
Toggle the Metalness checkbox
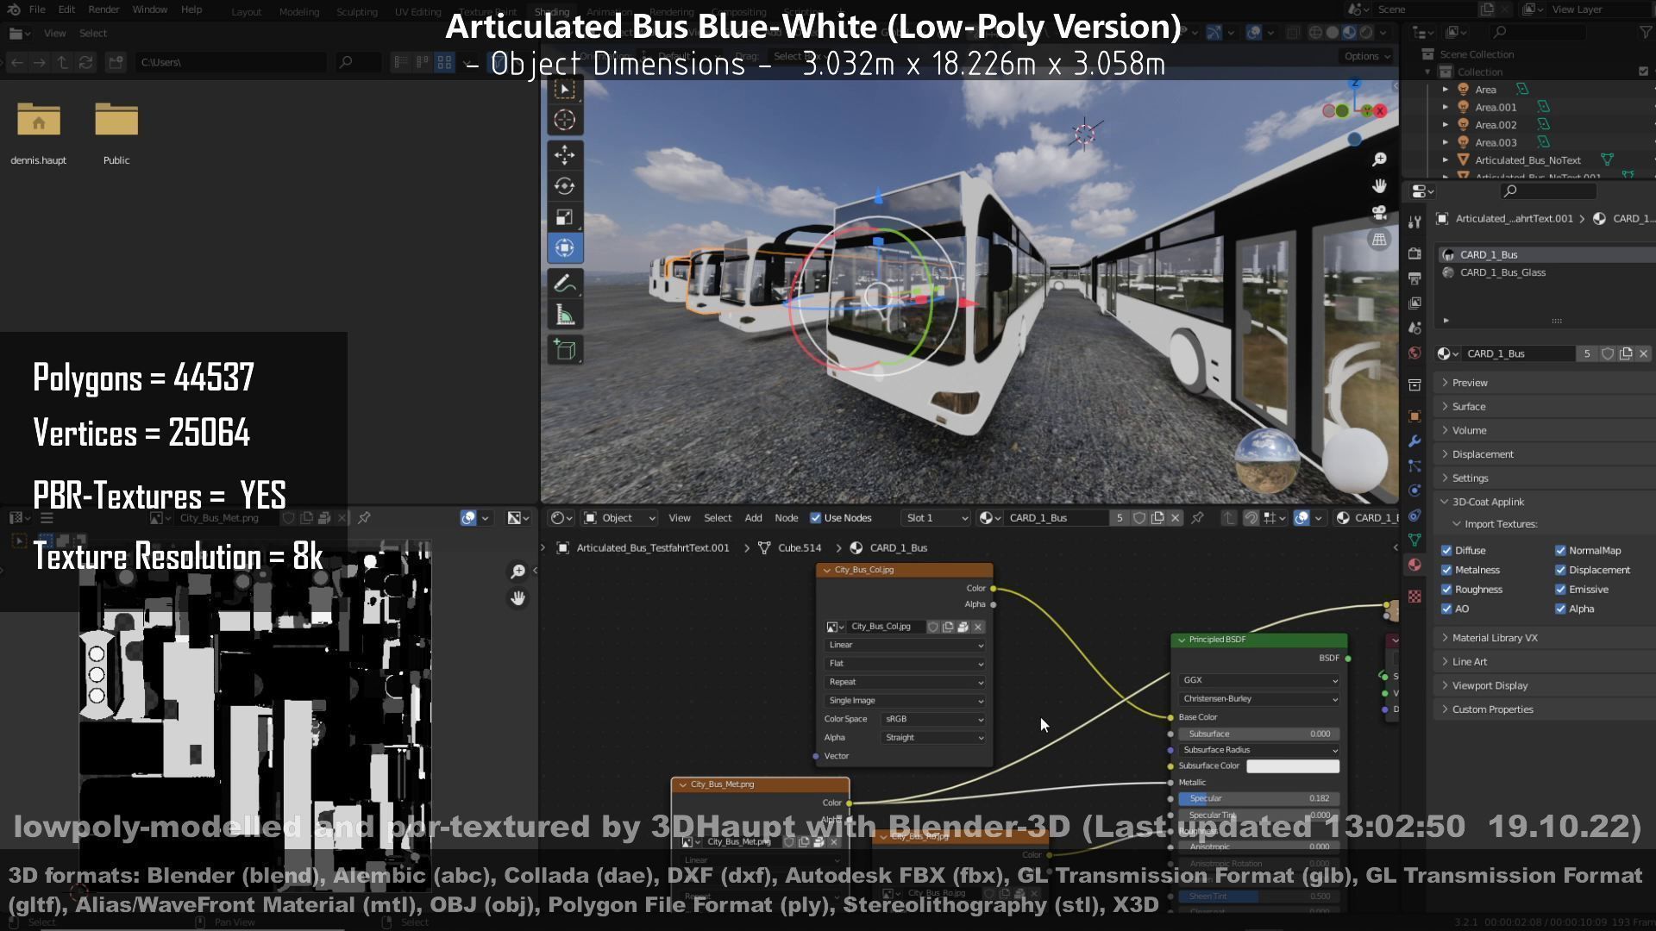(1446, 570)
